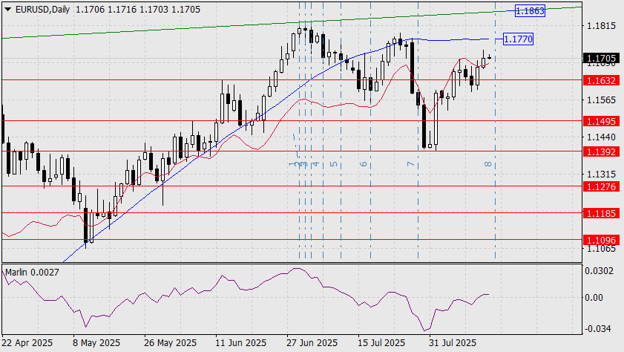Image resolution: width=624 pixels, height=352 pixels.
Task: Select the 27 Jun 2025 date label
Action: pos(312,343)
